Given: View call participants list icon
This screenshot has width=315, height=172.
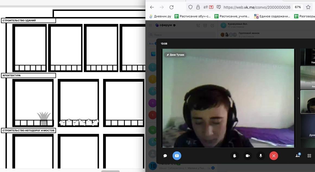Looking at the screenshot, I should pyautogui.click(x=298, y=156).
